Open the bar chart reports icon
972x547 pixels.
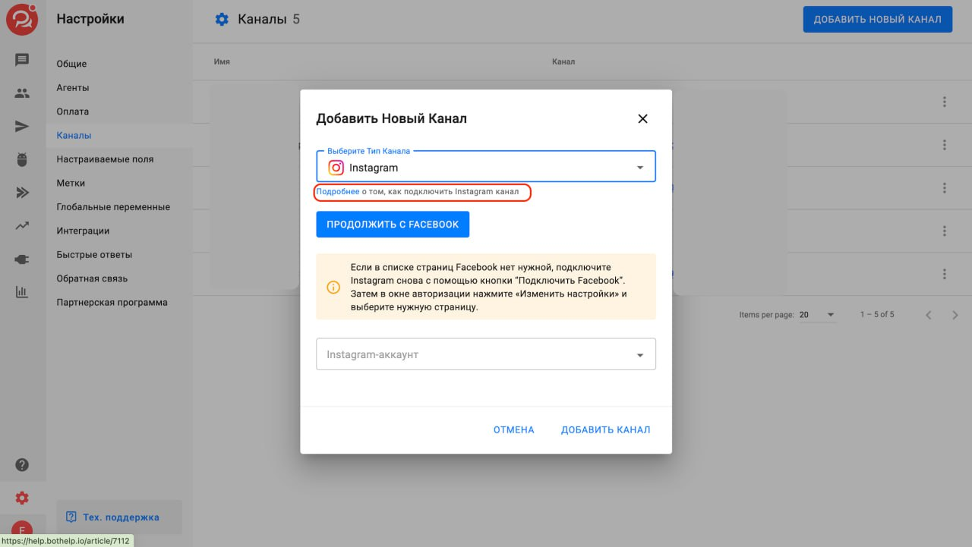22,291
